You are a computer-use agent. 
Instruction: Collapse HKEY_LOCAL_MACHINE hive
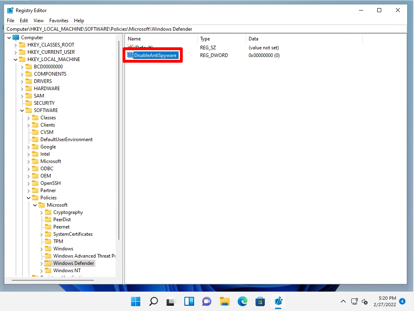(16, 60)
